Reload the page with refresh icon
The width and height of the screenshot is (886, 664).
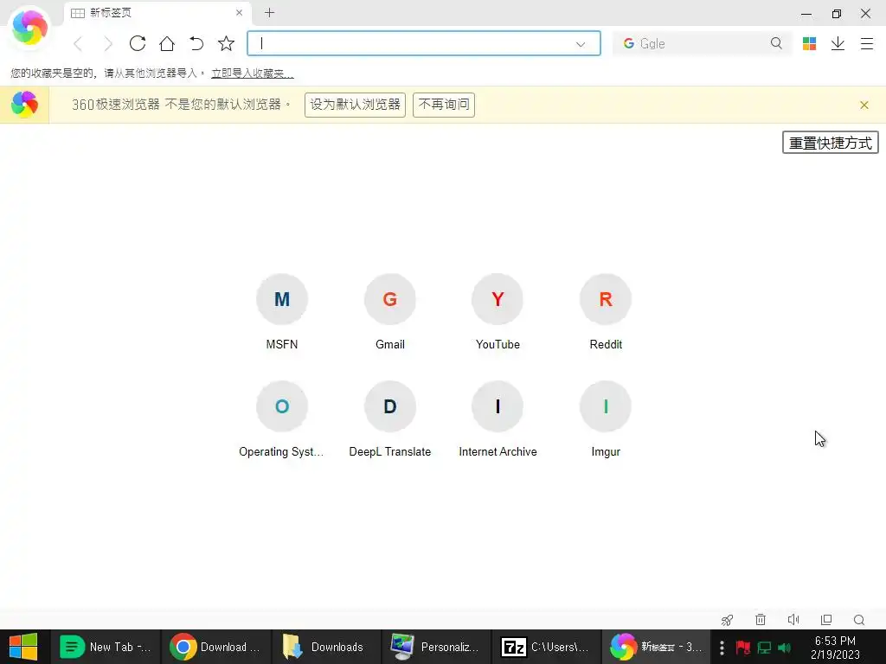tap(138, 43)
